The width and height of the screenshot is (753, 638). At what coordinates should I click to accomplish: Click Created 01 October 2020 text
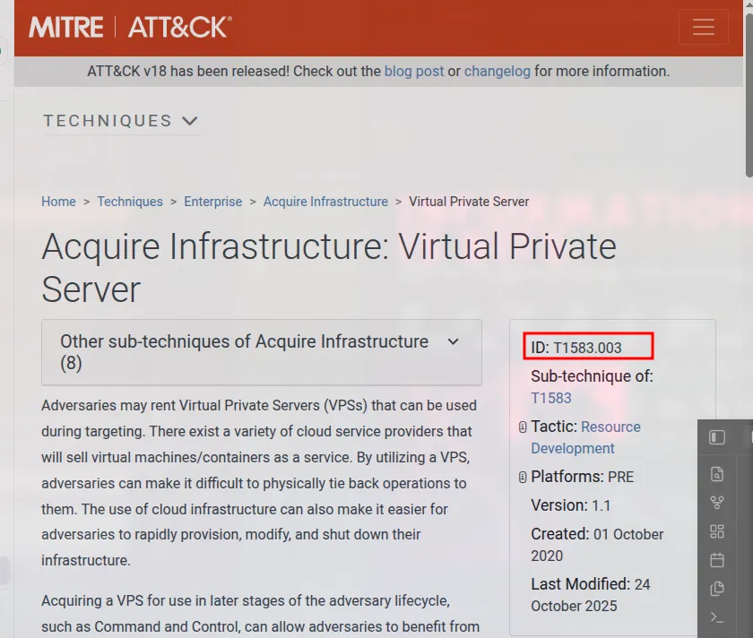[597, 545]
